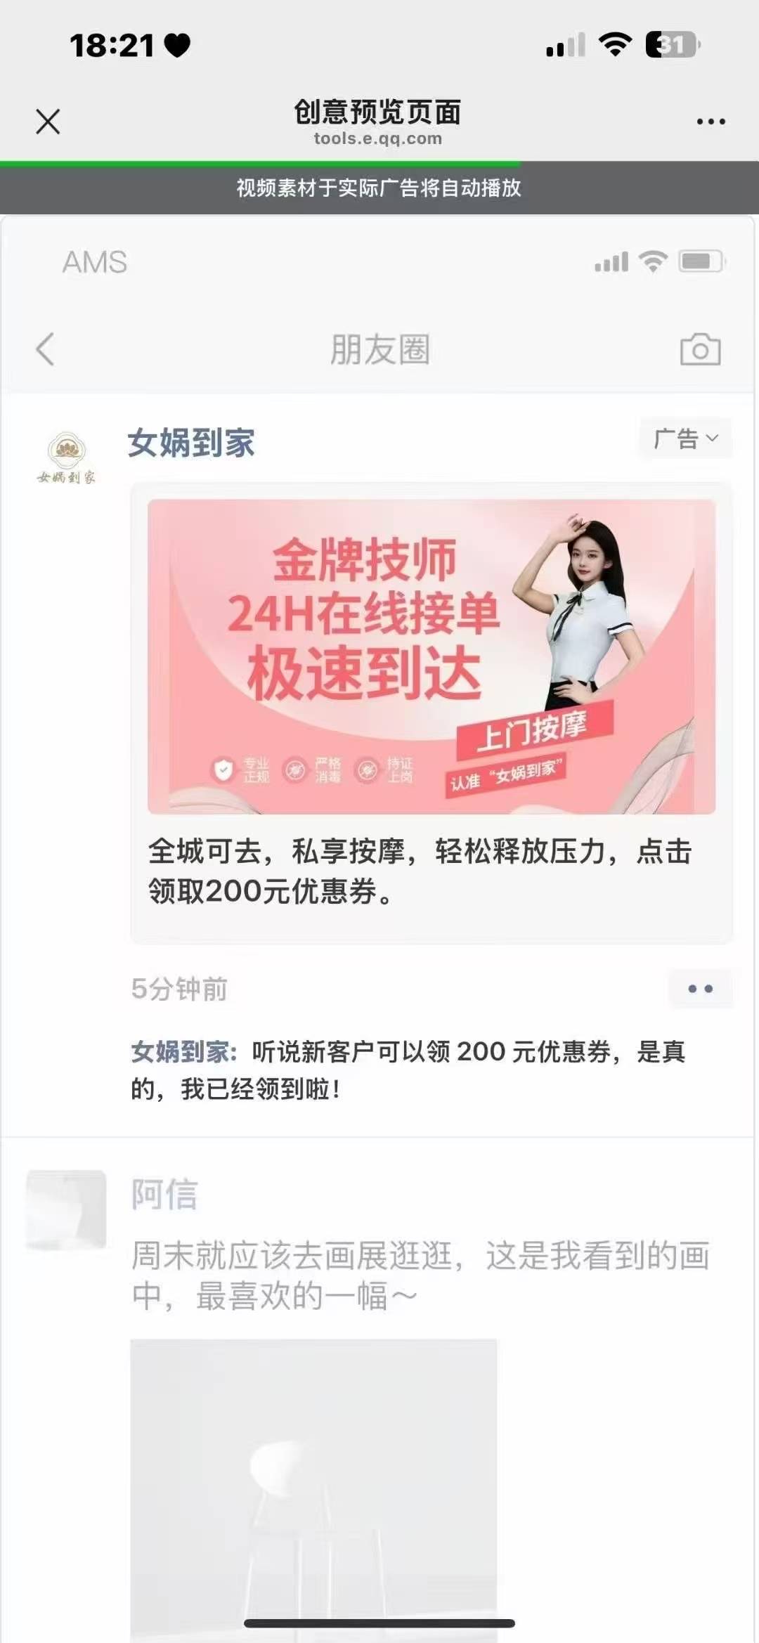Image resolution: width=759 pixels, height=1643 pixels.
Task: Tap the iOS home indicator bar
Action: coord(379,1623)
